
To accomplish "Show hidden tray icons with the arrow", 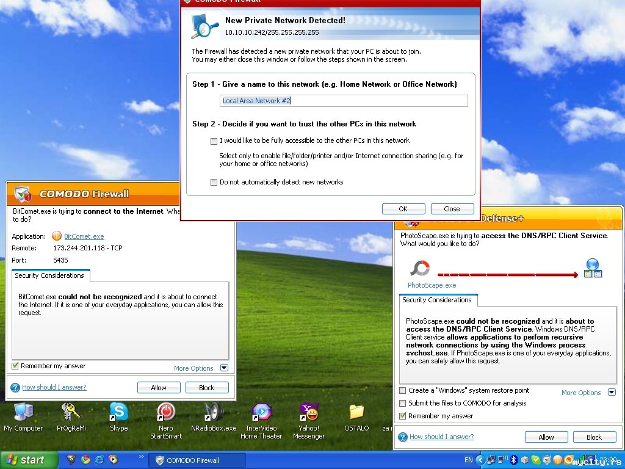I will tap(481, 460).
